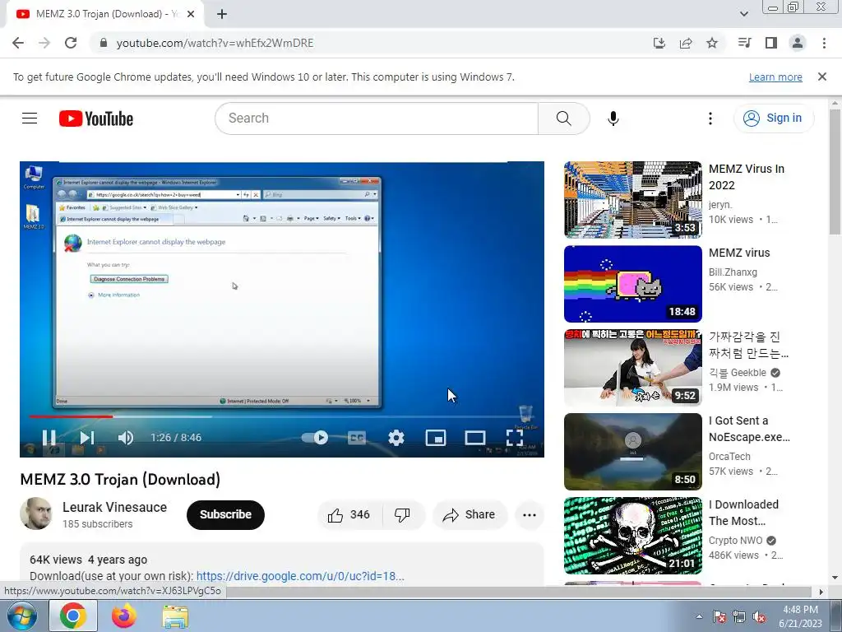Open the Geekble video thumbnail

click(632, 368)
